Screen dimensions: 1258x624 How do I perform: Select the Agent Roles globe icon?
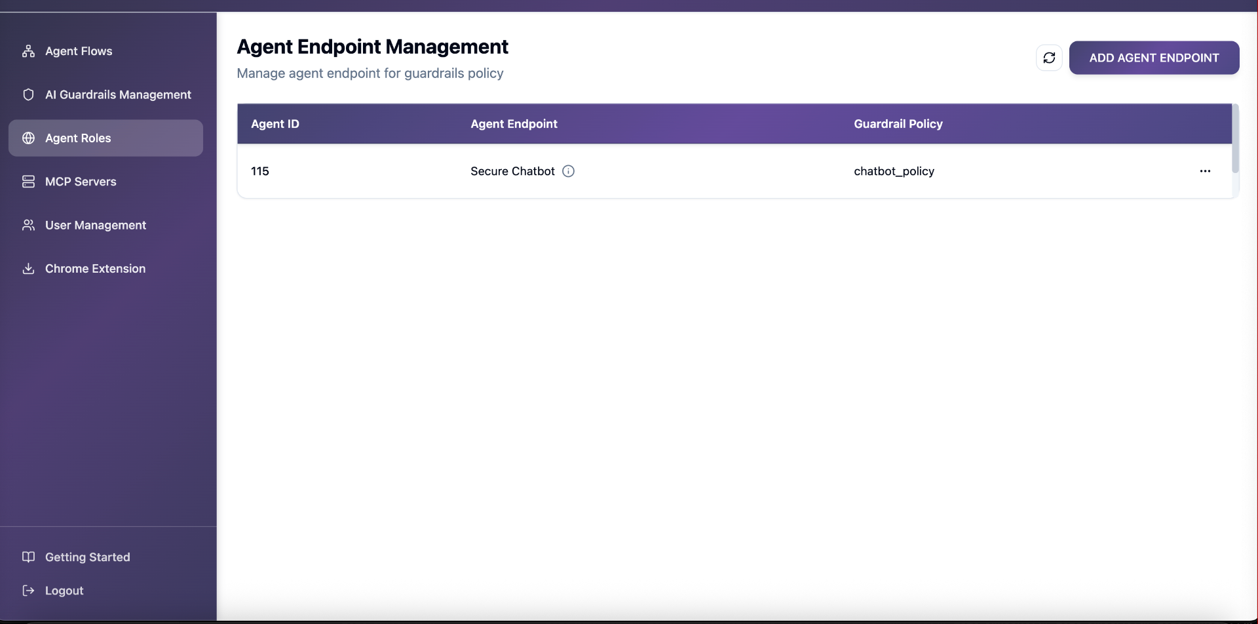coord(27,138)
